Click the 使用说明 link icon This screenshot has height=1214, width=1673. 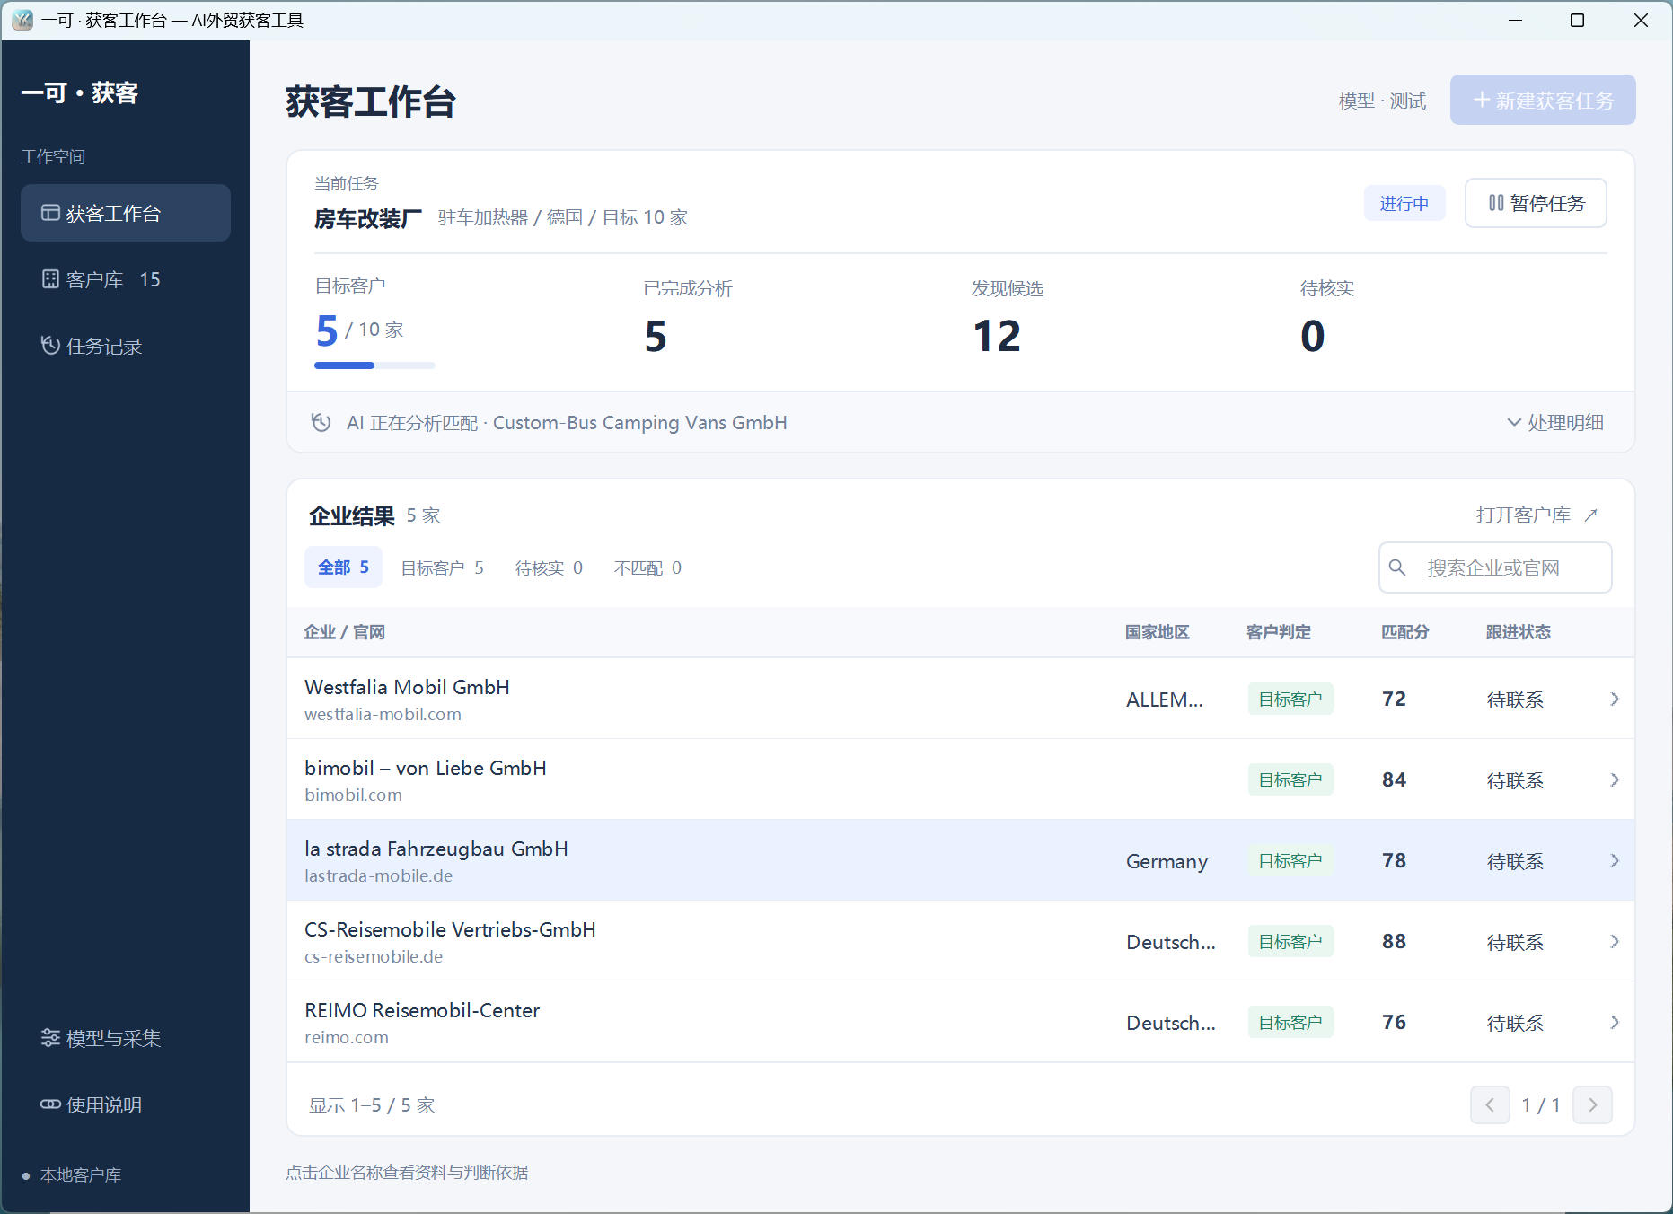point(50,1104)
